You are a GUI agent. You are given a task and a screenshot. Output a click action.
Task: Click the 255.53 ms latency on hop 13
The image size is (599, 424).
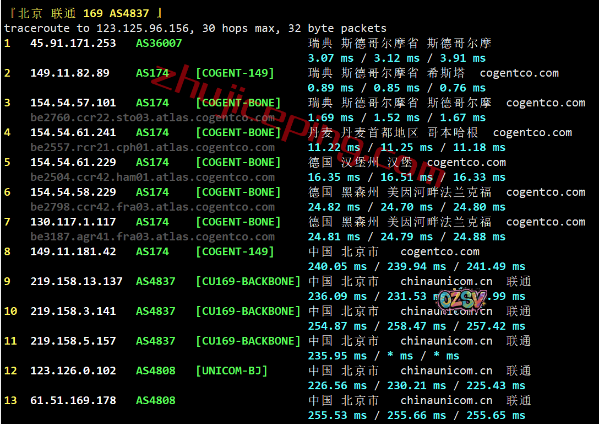pyautogui.click(x=337, y=415)
